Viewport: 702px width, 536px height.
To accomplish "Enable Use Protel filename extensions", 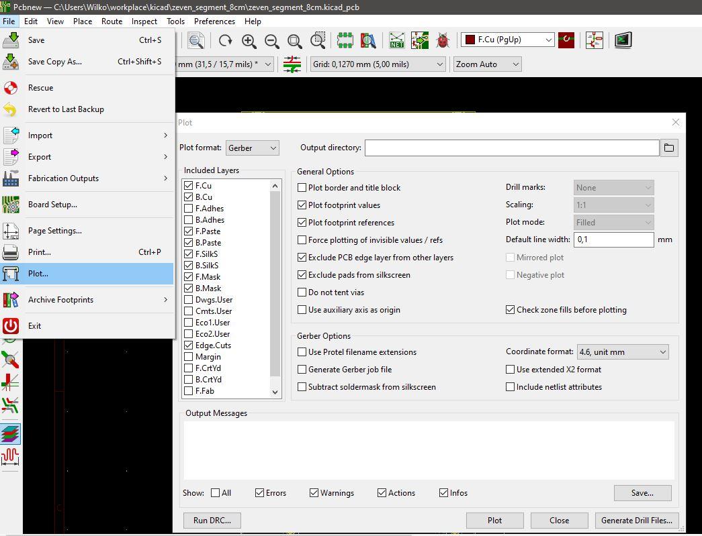I will [302, 352].
